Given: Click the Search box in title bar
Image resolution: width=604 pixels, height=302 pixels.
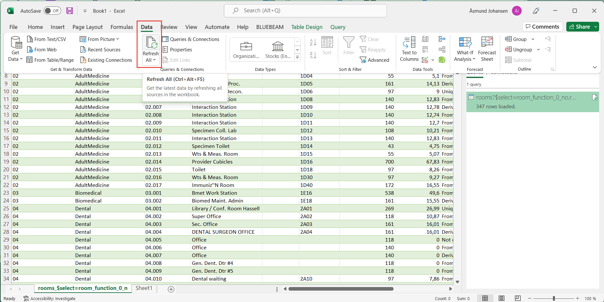Looking at the screenshot, I should click(305, 11).
